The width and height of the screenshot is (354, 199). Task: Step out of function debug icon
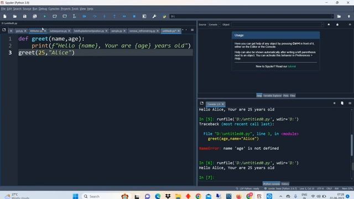(x=114, y=16)
